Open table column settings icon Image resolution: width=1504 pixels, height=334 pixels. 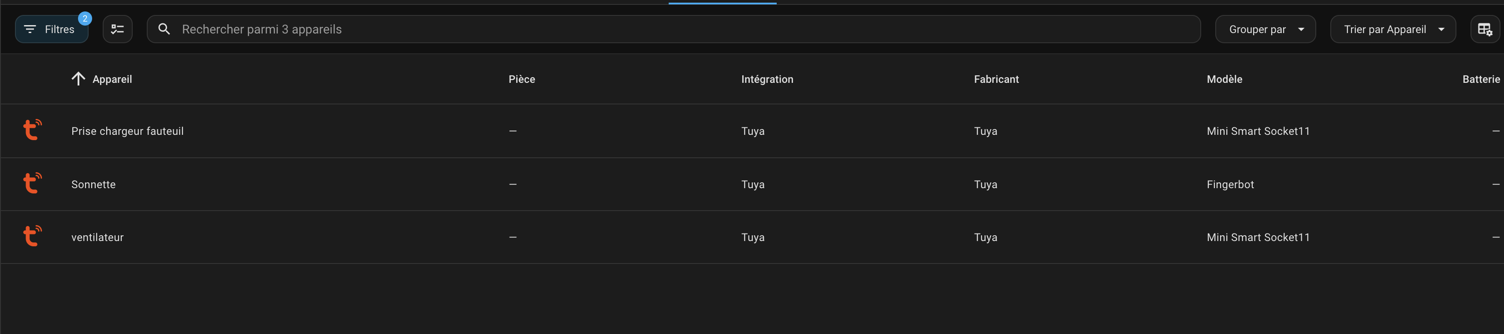[x=1485, y=29]
